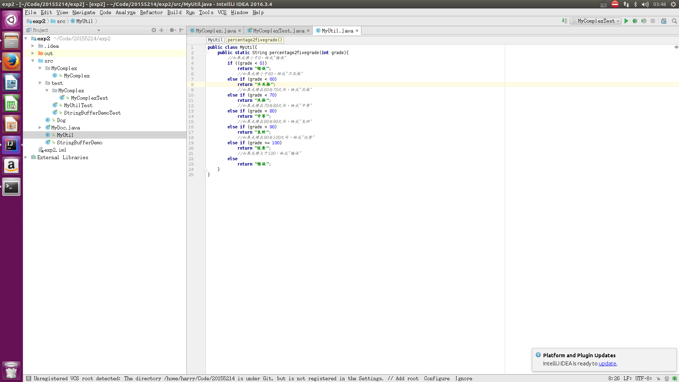
Task: Toggle fold marker at line 24
Action: tap(205, 169)
